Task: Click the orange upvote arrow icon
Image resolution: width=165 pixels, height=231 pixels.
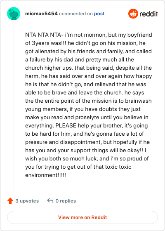Action: click(x=10, y=200)
